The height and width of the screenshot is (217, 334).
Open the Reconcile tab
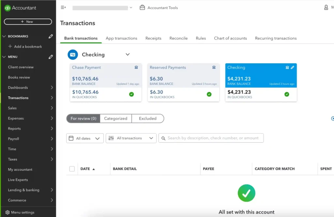pos(178,38)
